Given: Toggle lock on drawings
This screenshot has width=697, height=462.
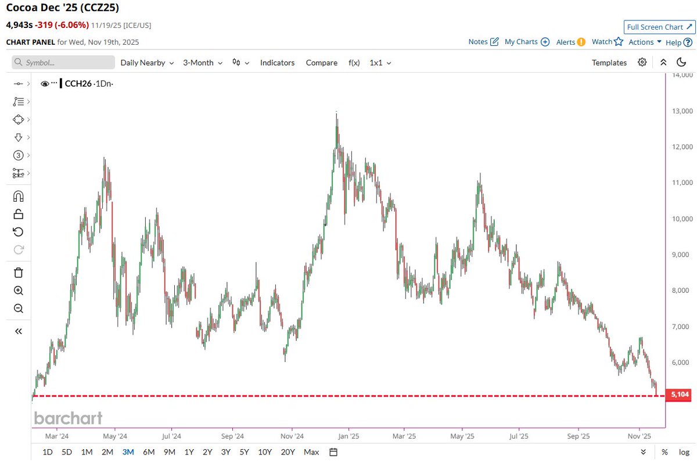Looking at the screenshot, I should coord(18,214).
